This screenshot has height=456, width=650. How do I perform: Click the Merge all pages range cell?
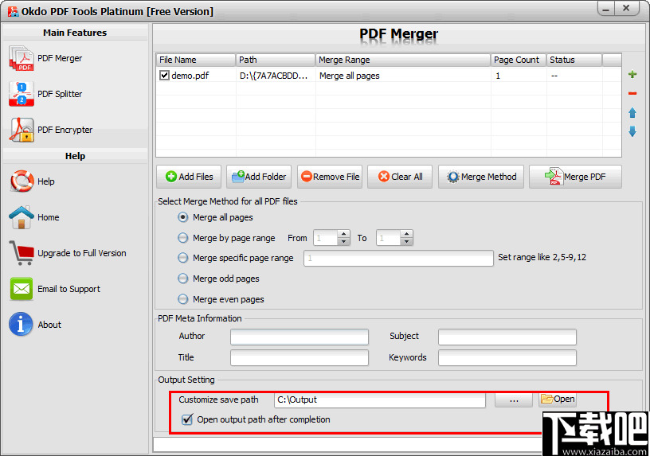pos(350,76)
